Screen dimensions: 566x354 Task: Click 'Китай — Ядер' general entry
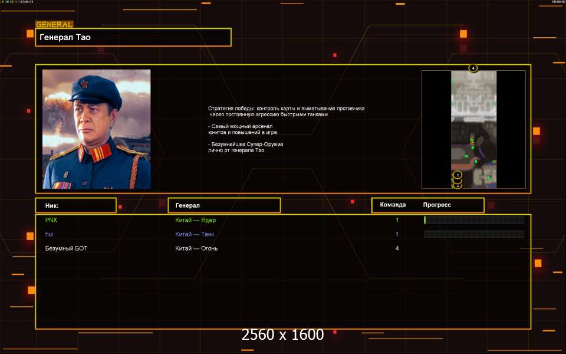point(196,220)
